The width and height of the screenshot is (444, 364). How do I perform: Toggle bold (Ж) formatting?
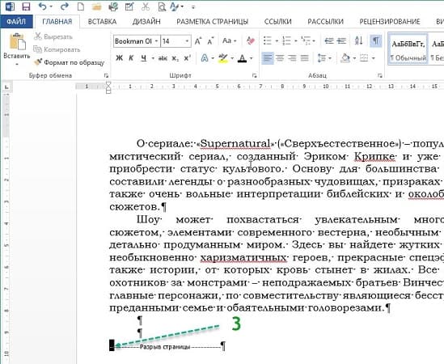tap(119, 58)
